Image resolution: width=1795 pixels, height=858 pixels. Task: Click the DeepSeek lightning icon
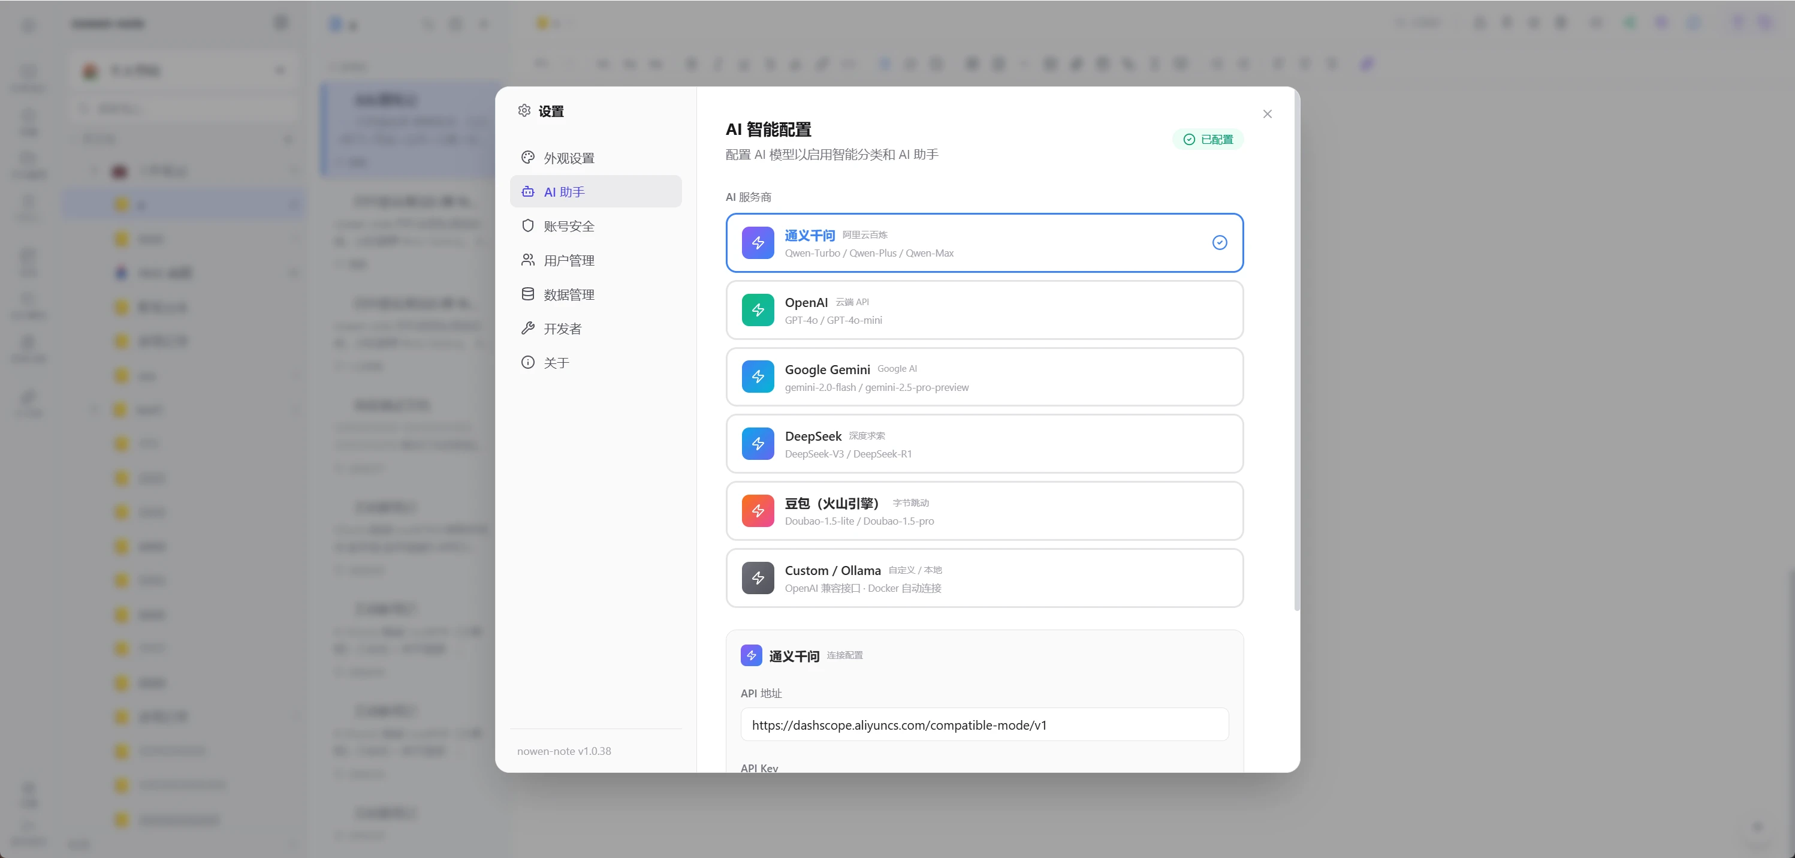(x=758, y=444)
